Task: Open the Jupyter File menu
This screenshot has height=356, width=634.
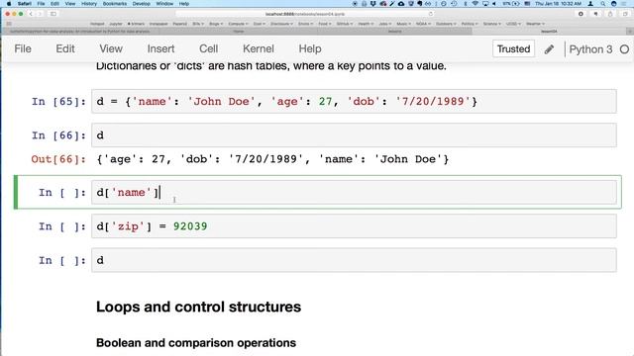Action: (23, 48)
